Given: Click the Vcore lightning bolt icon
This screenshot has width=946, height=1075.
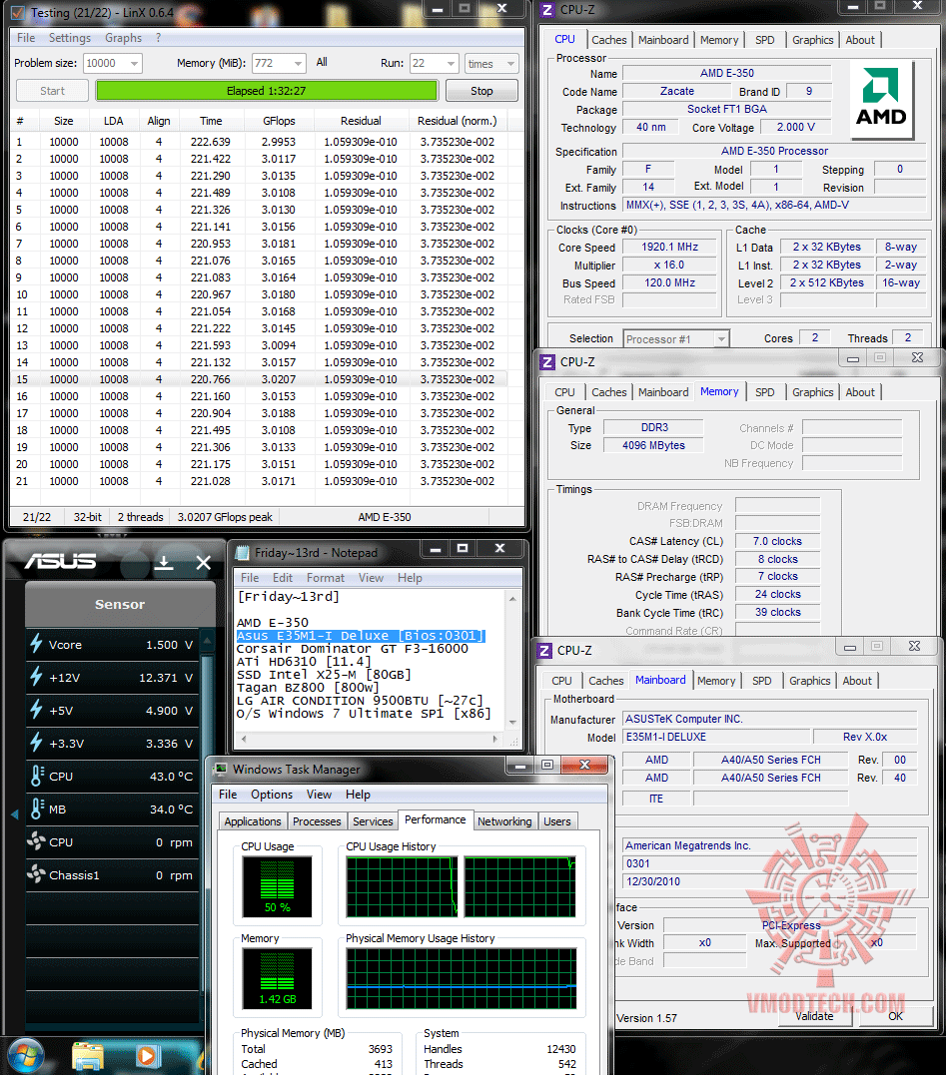Looking at the screenshot, I should pyautogui.click(x=36, y=644).
